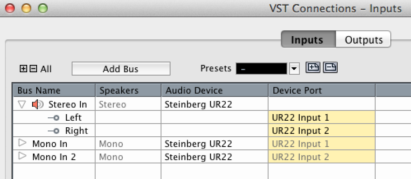Click the Add Bus button
The height and width of the screenshot is (179, 411).
pos(121,69)
